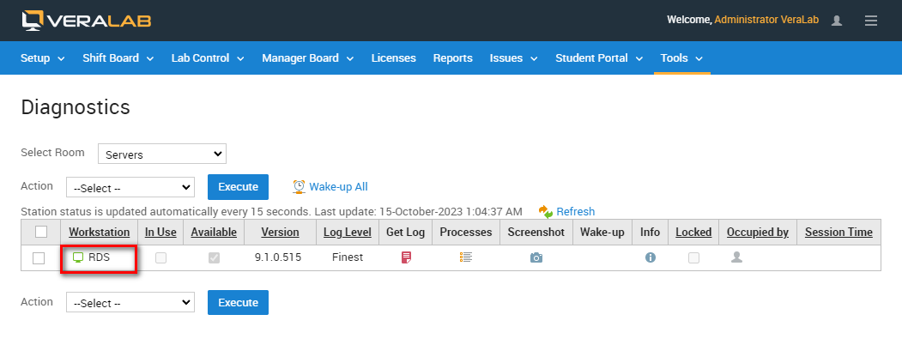The image size is (902, 357).
Task: Click the version value 9.1.0.515
Action: tap(278, 257)
